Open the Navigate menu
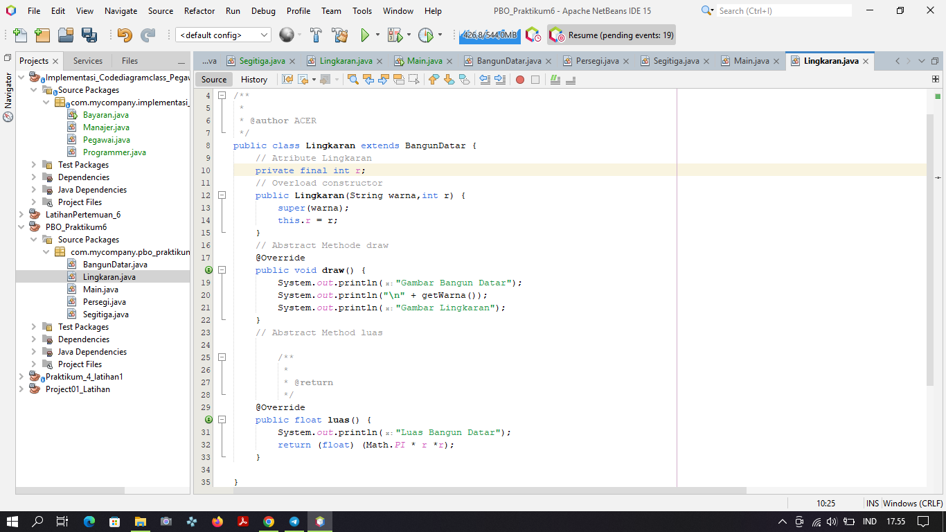The image size is (946, 532). pyautogui.click(x=121, y=11)
